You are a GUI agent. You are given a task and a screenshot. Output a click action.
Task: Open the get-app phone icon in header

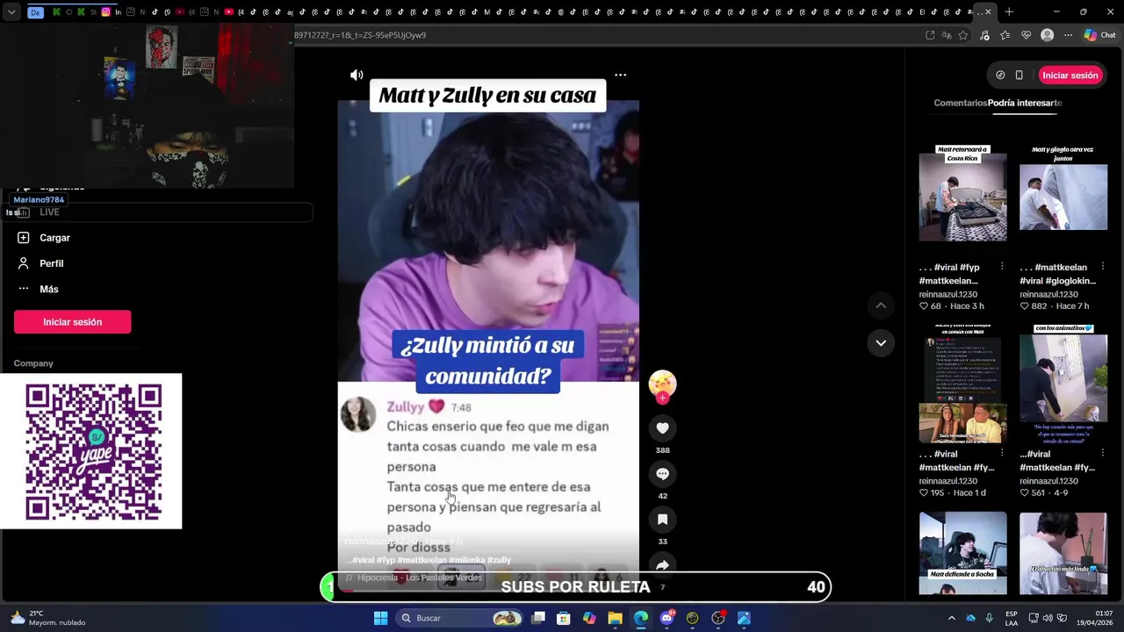pyautogui.click(x=1020, y=75)
